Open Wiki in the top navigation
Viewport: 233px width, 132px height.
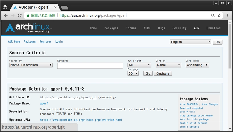click(x=147, y=28)
